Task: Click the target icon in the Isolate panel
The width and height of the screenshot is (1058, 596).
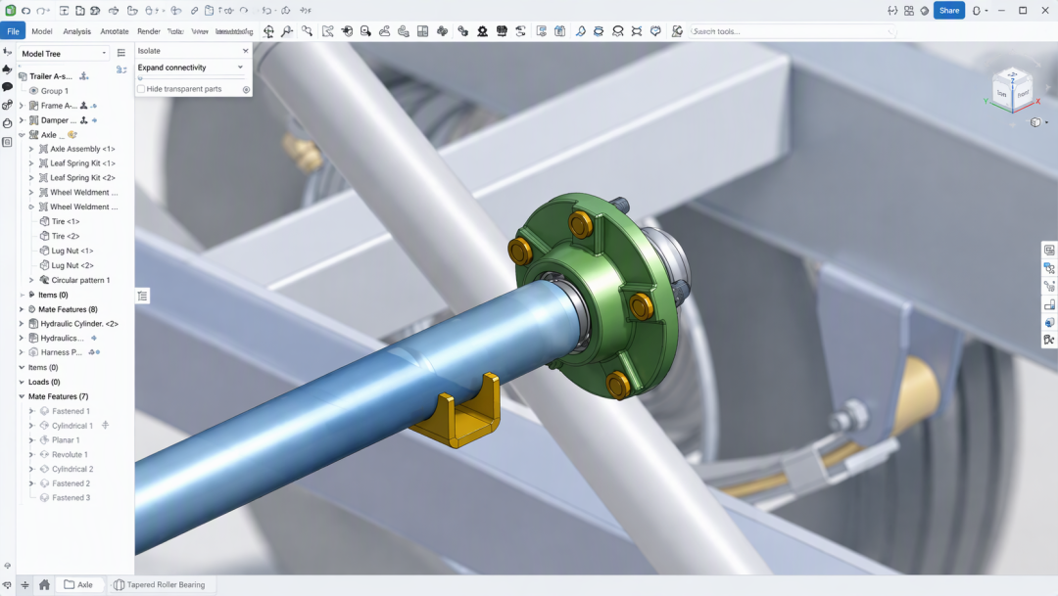Action: click(246, 89)
